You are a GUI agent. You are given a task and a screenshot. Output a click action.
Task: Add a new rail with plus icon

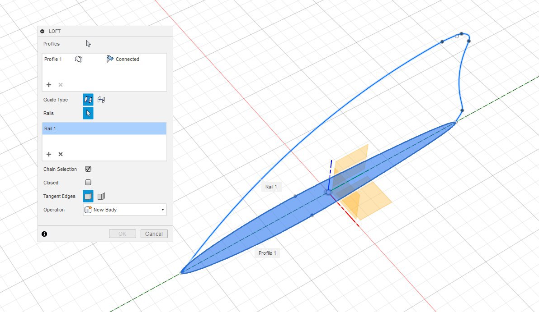point(49,154)
